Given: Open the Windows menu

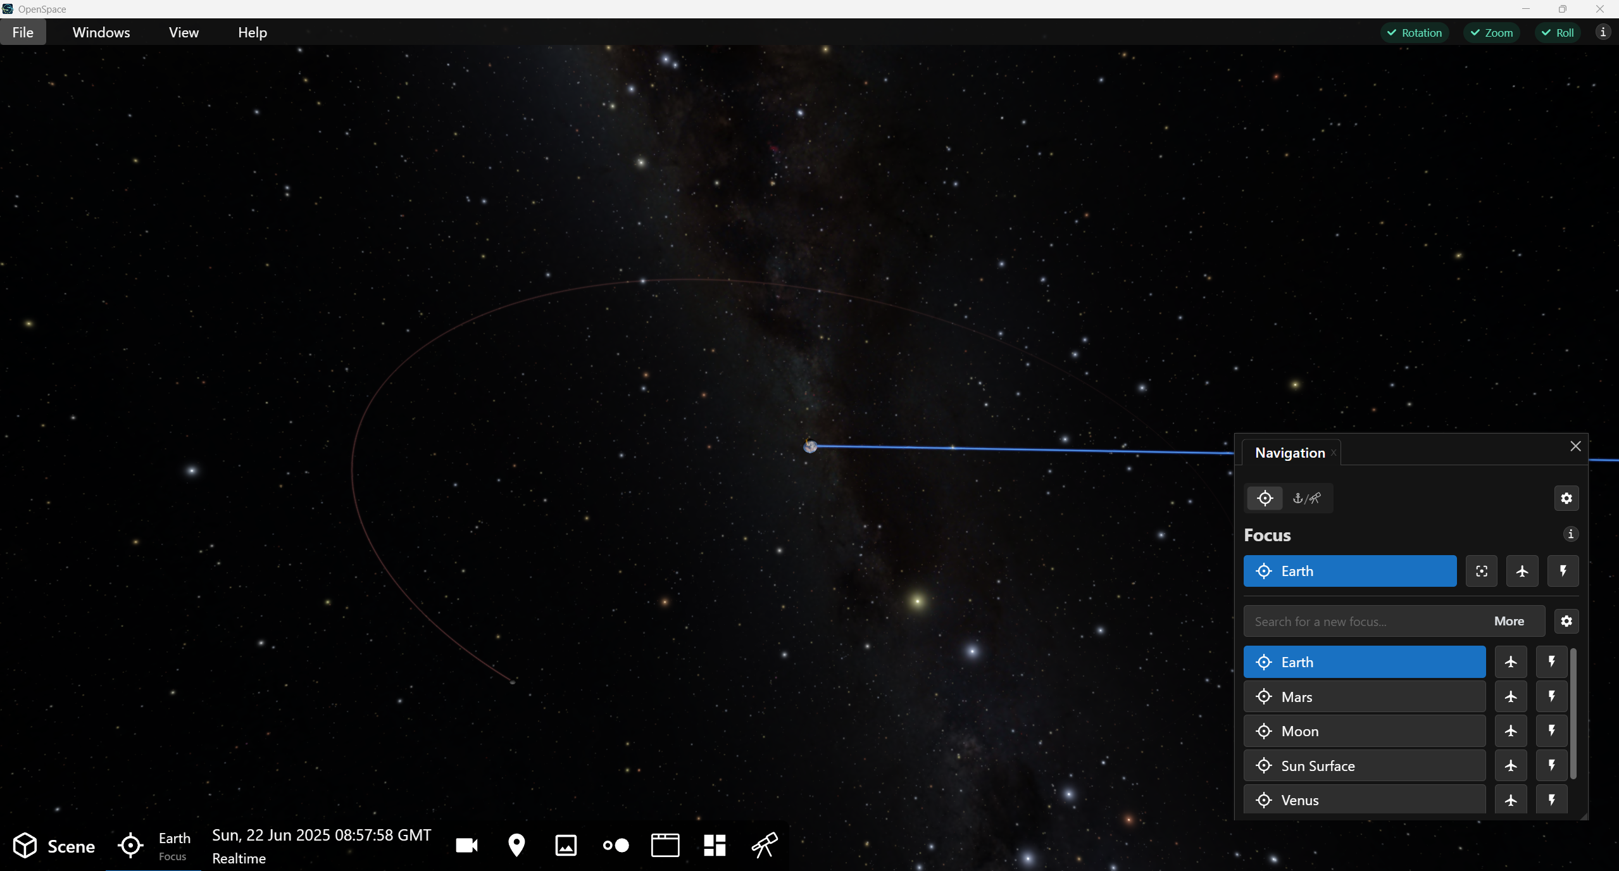Looking at the screenshot, I should coord(101,32).
